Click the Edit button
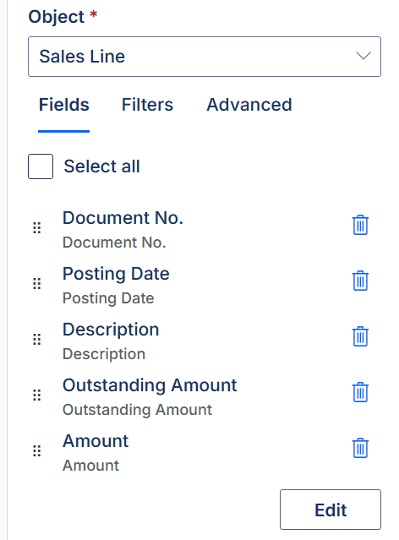 point(331,510)
